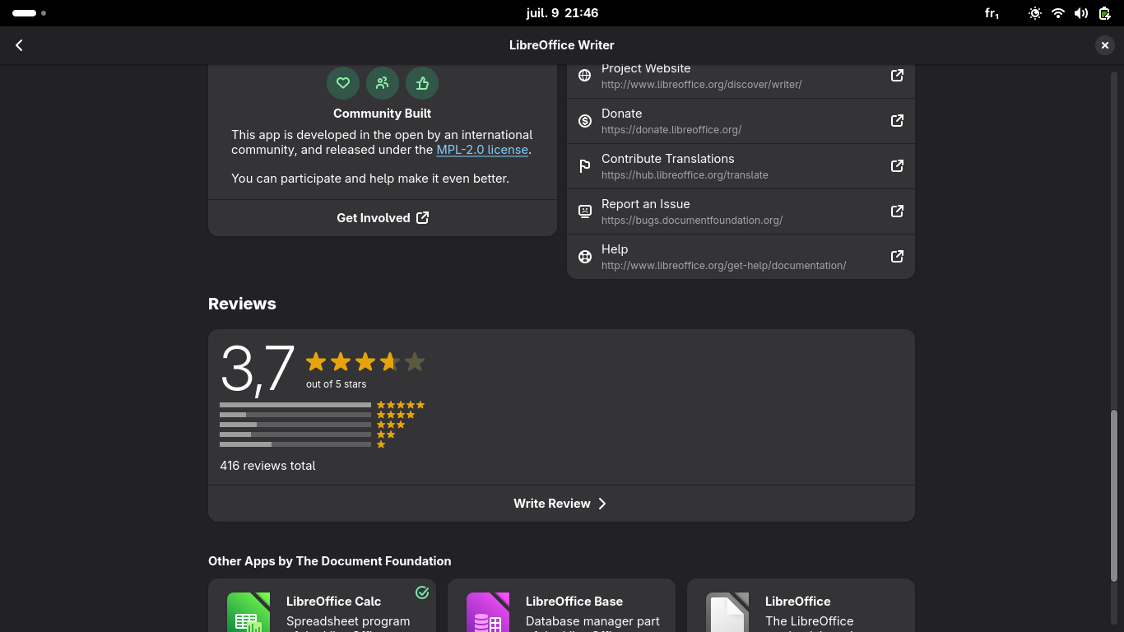Go back using the header back arrow
The width and height of the screenshot is (1124, 632).
(19, 45)
